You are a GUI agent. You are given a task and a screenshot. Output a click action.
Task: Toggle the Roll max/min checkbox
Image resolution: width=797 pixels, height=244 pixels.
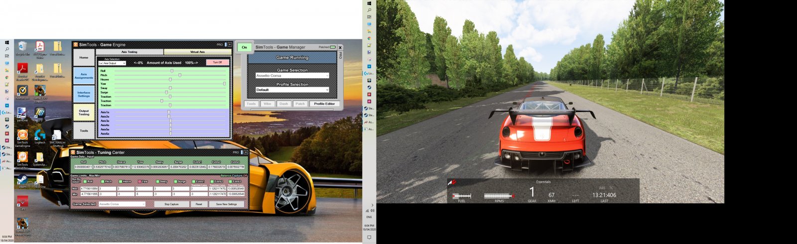(x=84, y=182)
